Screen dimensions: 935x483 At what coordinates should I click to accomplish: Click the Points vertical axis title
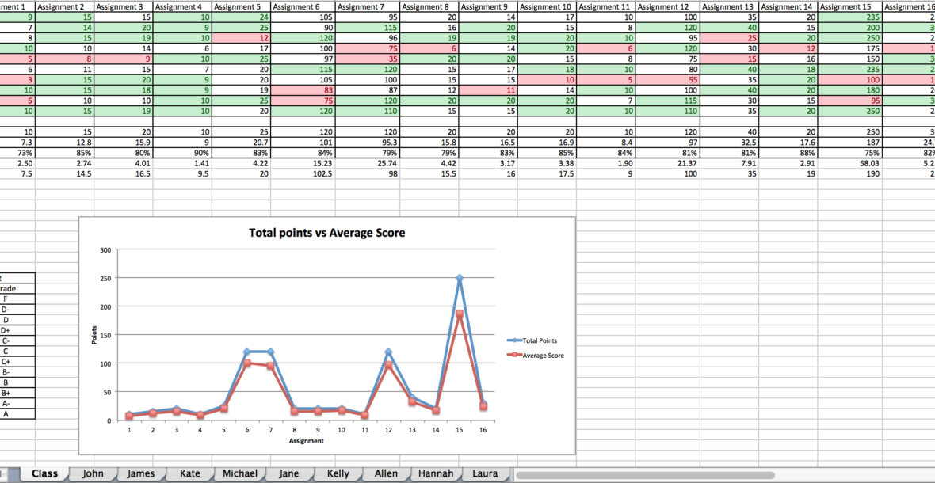(x=96, y=335)
